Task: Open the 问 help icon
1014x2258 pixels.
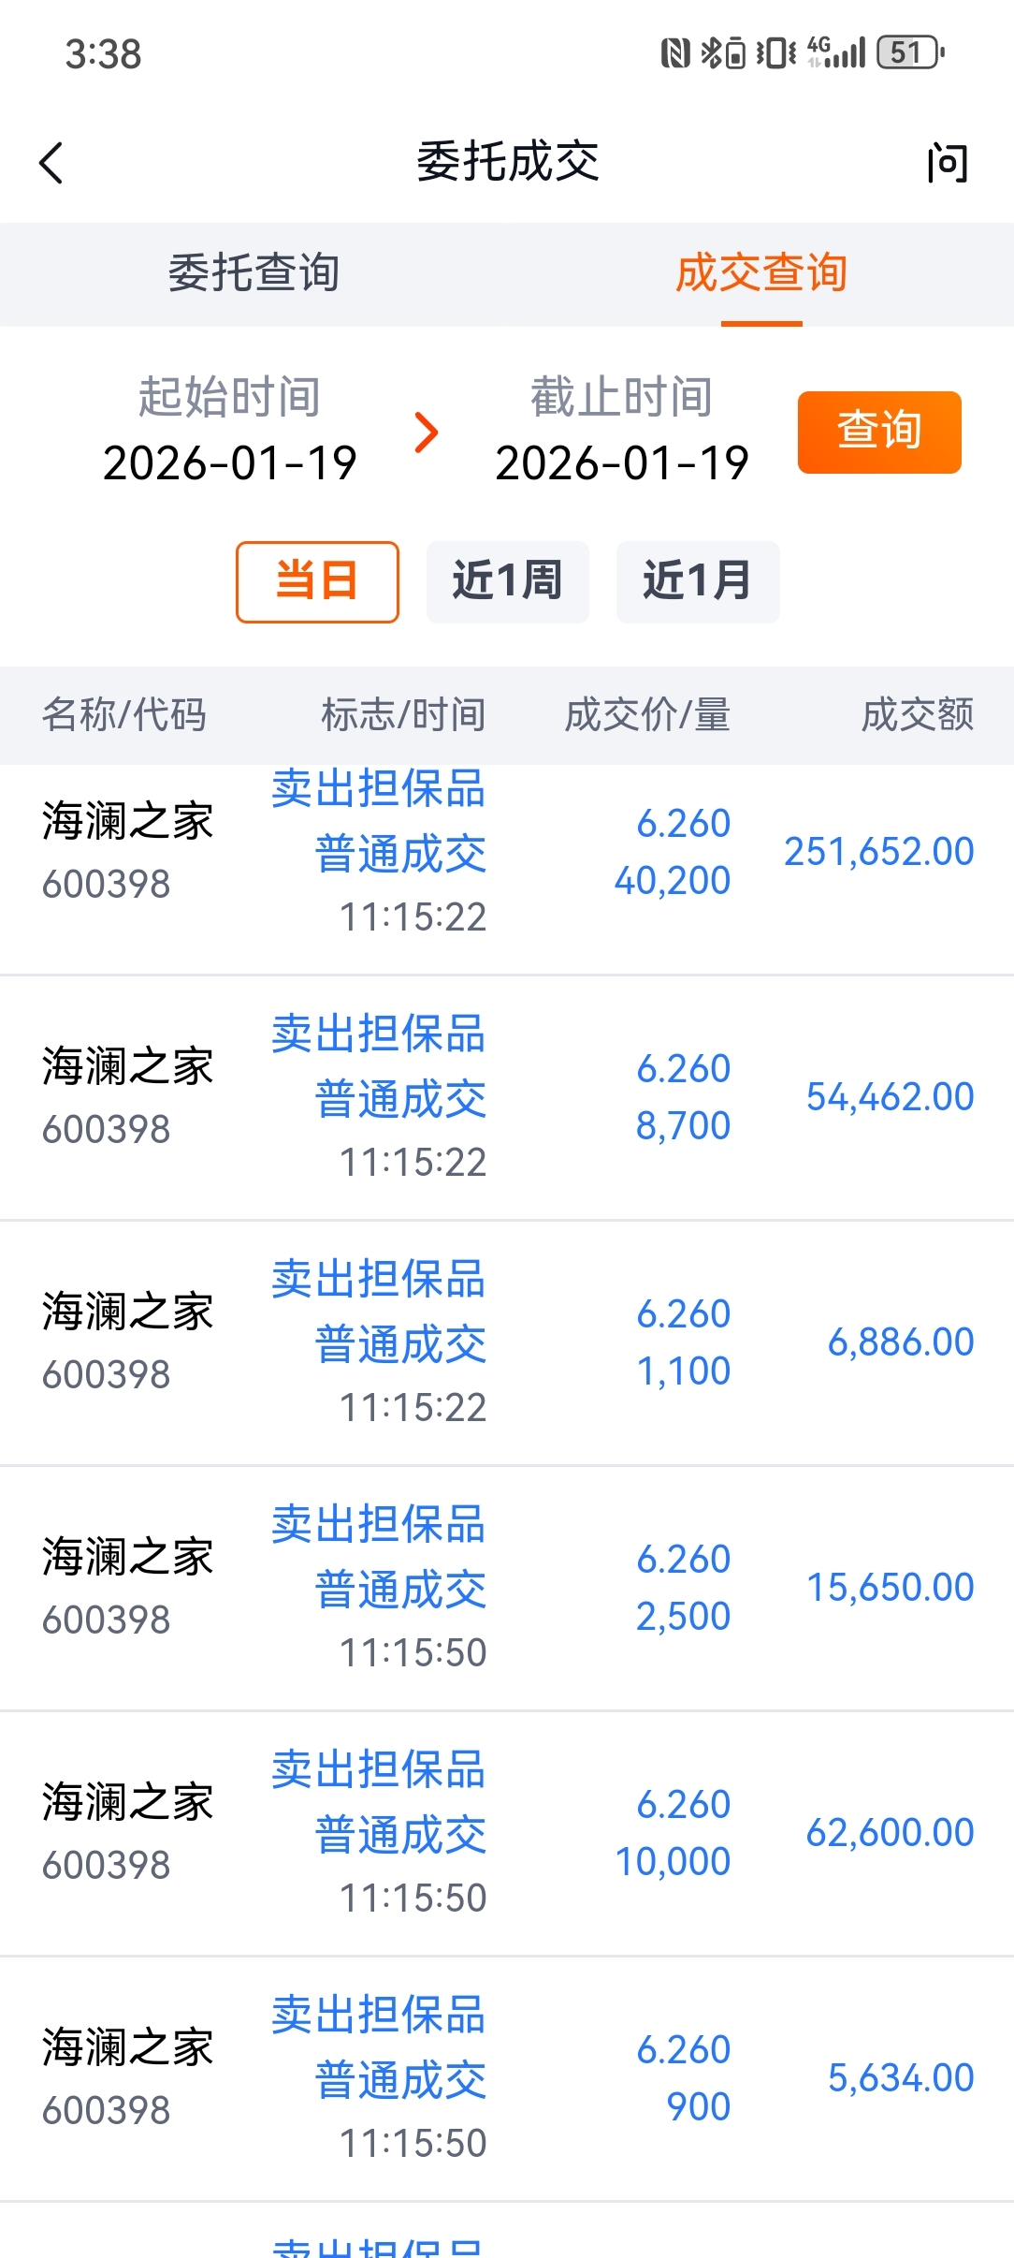Action: click(x=947, y=163)
